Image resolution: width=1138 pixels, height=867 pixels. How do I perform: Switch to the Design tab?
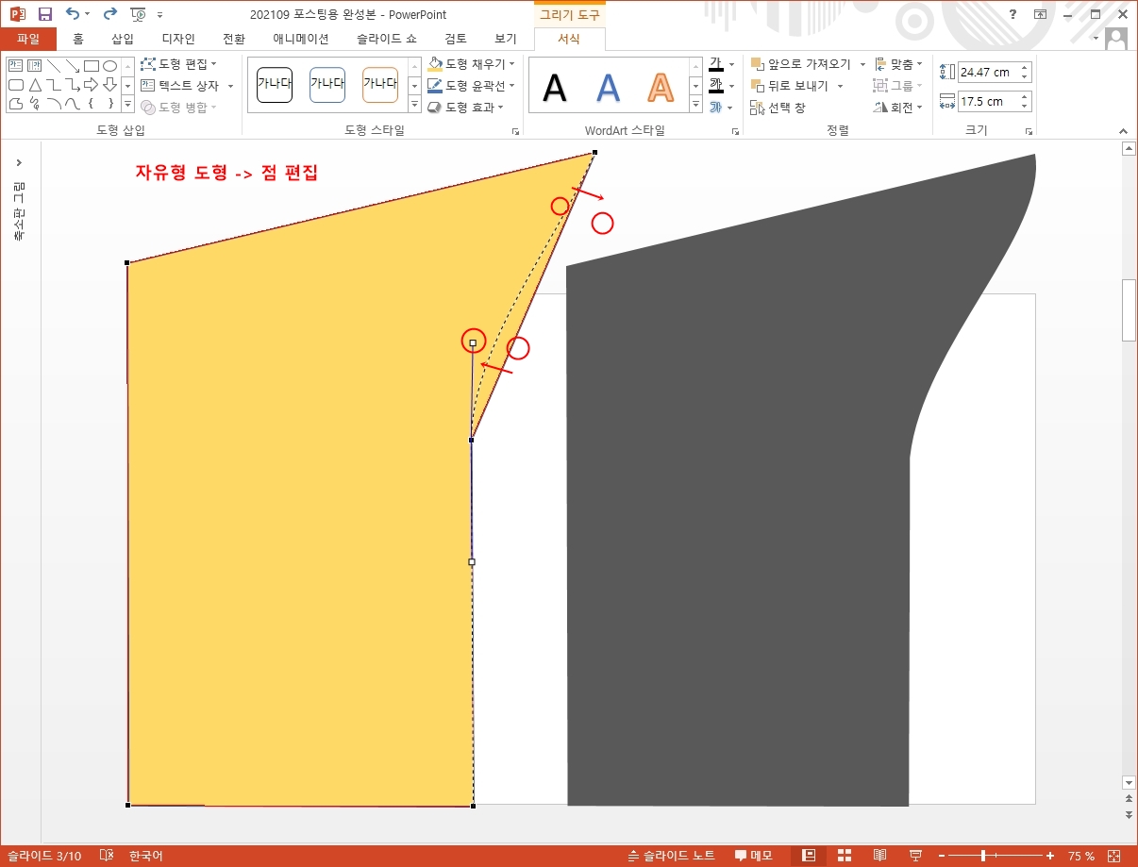pyautogui.click(x=178, y=39)
